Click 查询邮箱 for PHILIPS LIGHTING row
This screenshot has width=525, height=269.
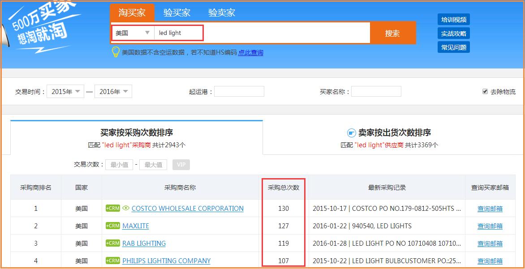tap(490, 260)
